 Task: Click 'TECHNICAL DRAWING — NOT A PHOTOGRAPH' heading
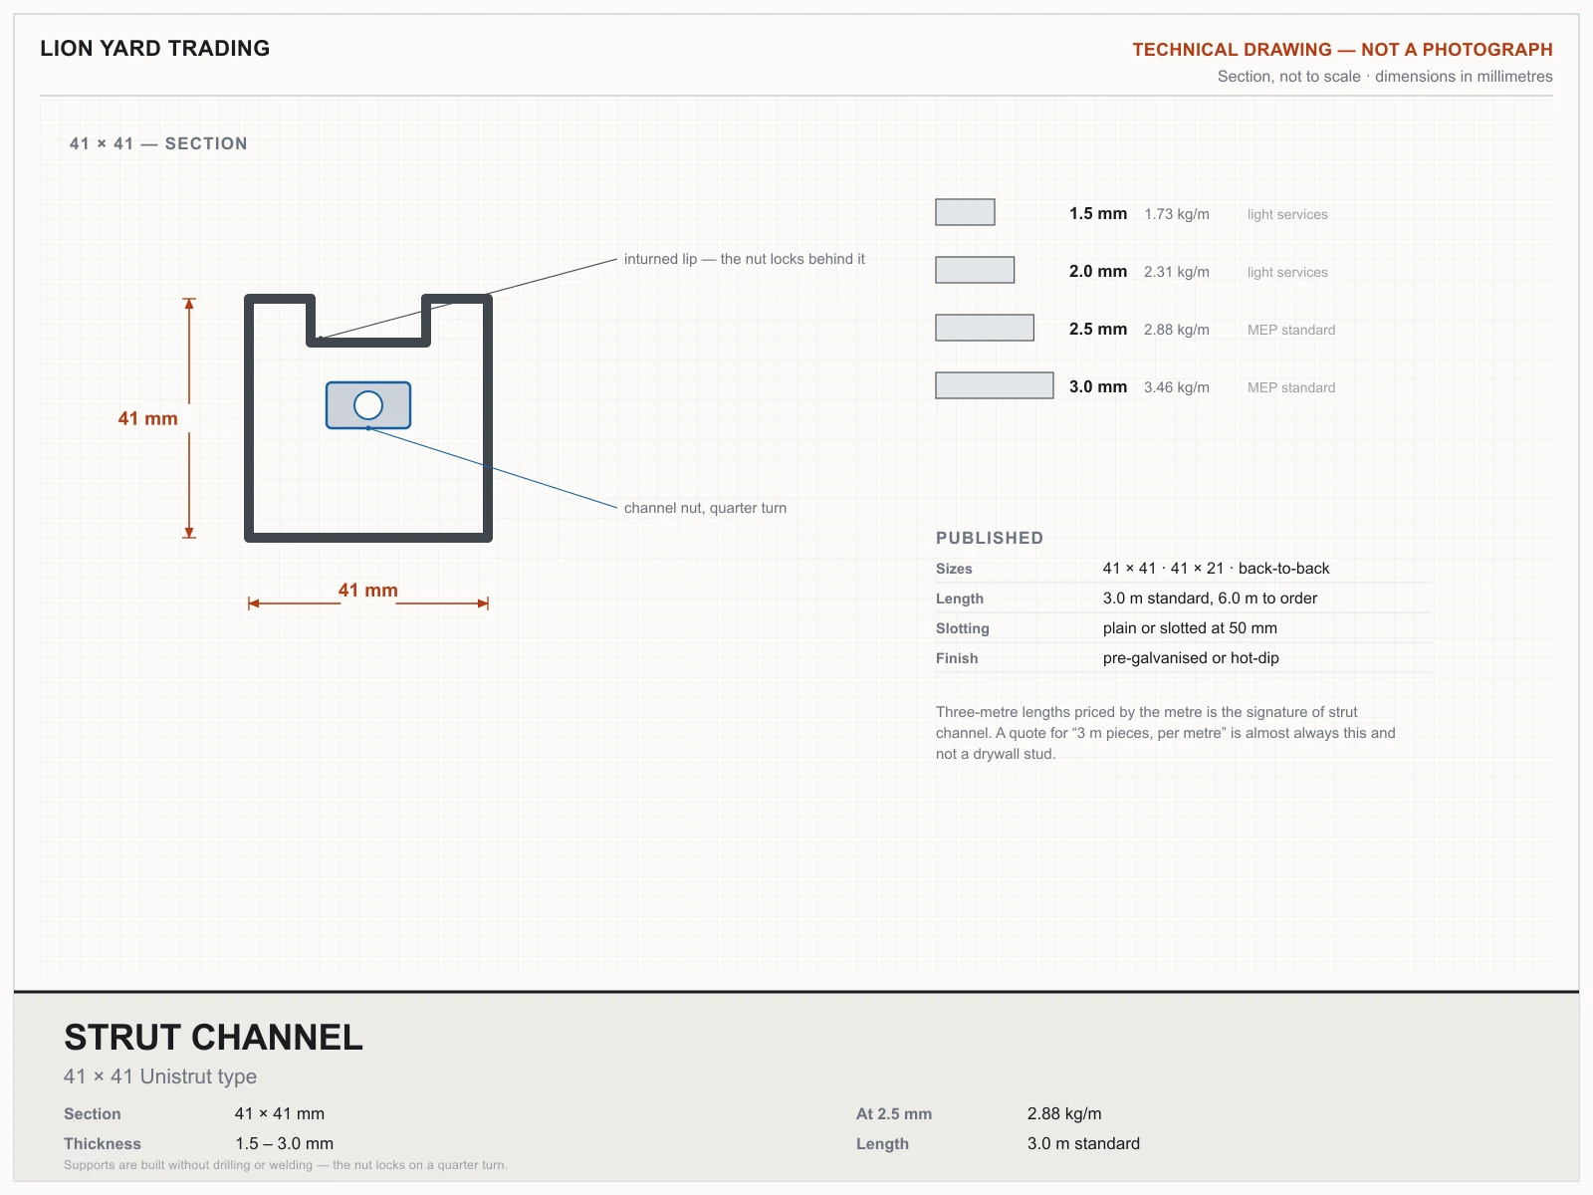tap(1342, 50)
